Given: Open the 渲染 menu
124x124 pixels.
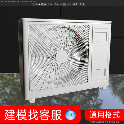Looking at the screenshot, I should 18,1.
